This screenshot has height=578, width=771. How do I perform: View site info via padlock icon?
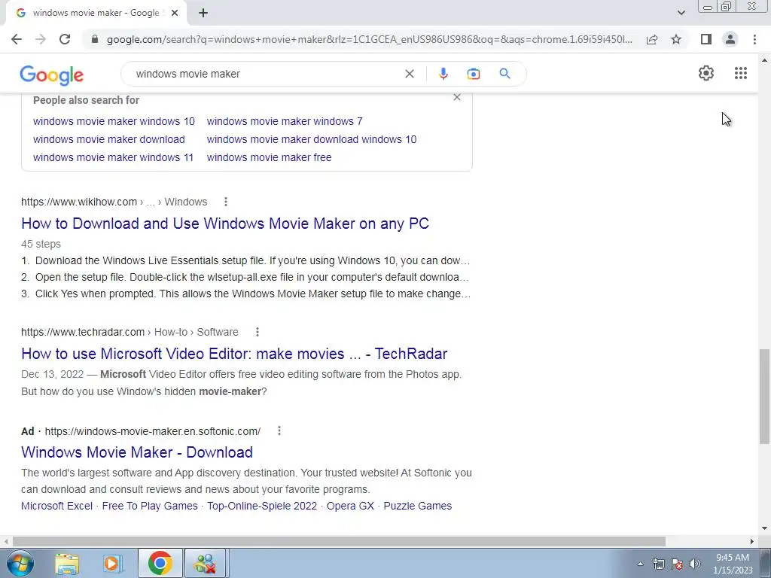(95, 39)
